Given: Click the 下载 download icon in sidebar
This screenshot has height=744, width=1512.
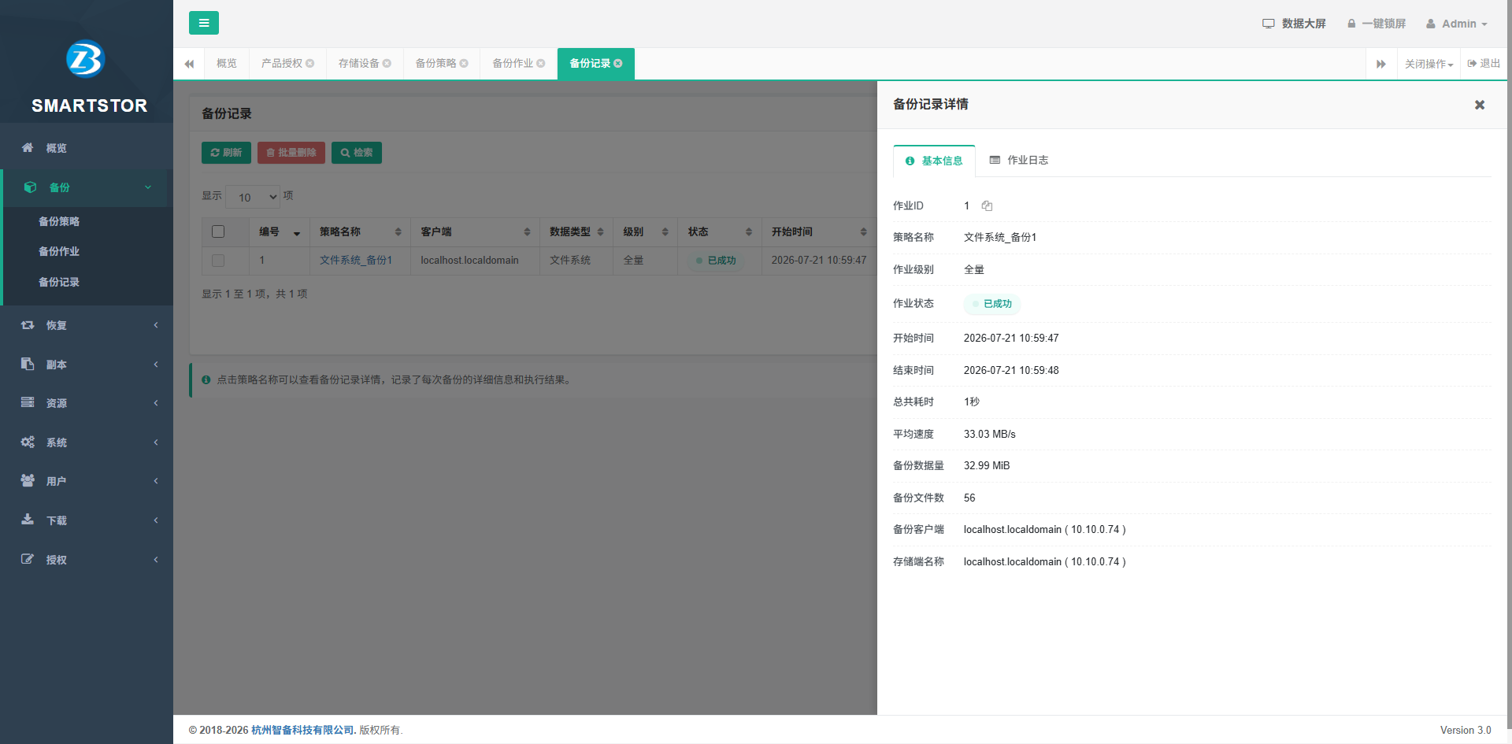Looking at the screenshot, I should pos(28,520).
